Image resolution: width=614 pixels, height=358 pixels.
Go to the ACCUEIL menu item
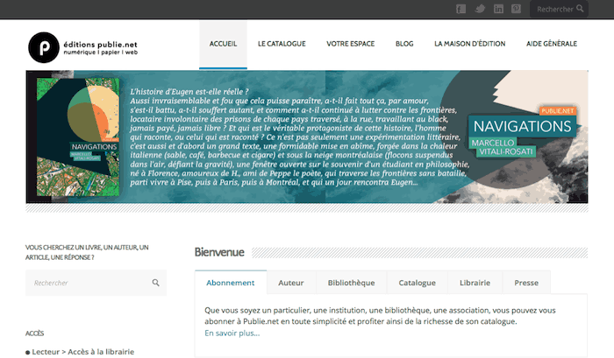[223, 44]
